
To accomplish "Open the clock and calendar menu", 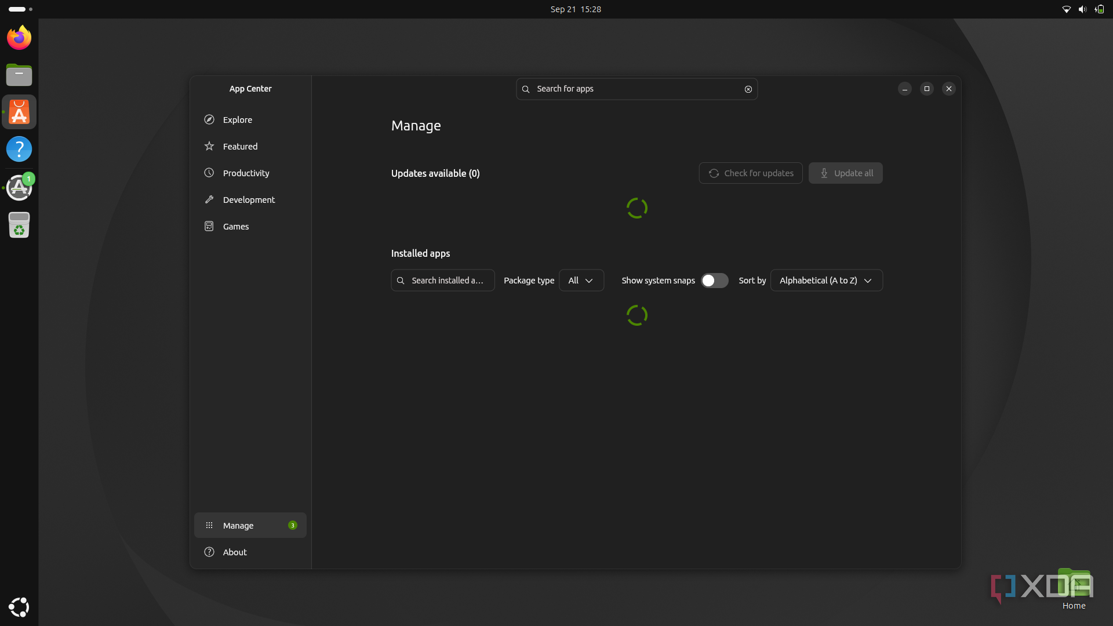I will tap(576, 9).
